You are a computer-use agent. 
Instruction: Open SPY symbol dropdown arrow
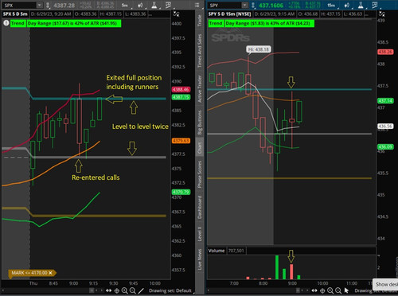tap(245, 5)
